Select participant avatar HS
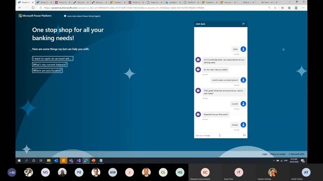This screenshot has height=181, width=323. point(180,172)
